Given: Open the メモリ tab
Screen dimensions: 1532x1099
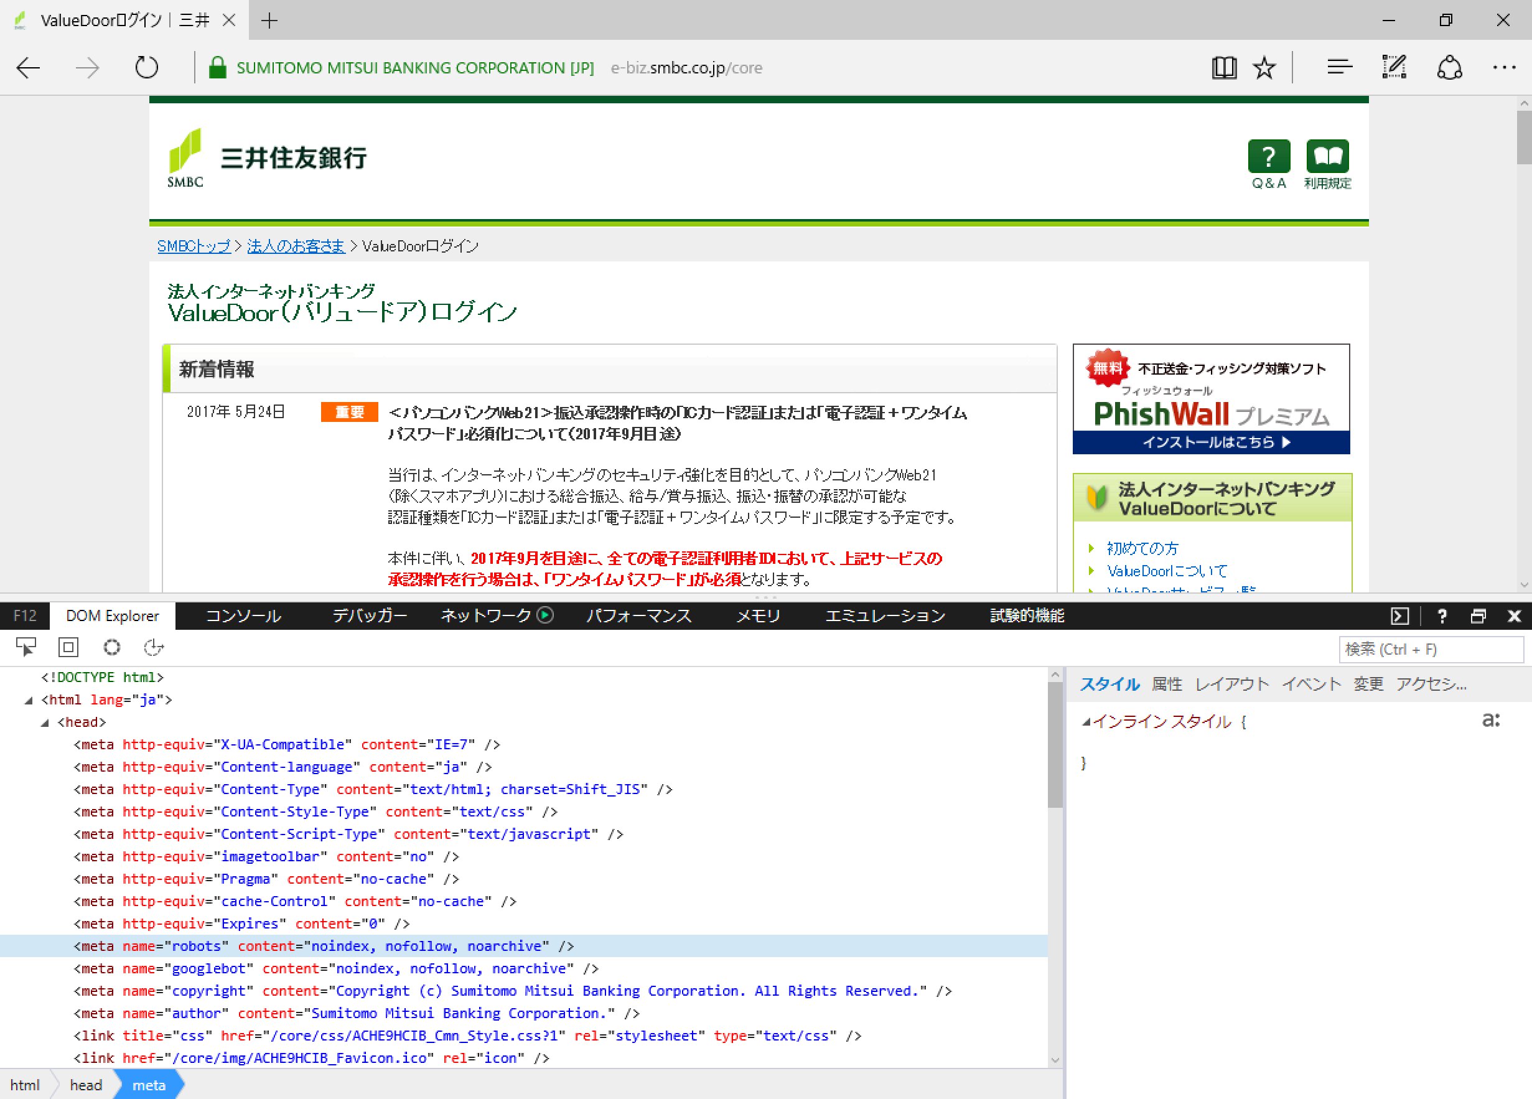Looking at the screenshot, I should pyautogui.click(x=758, y=615).
